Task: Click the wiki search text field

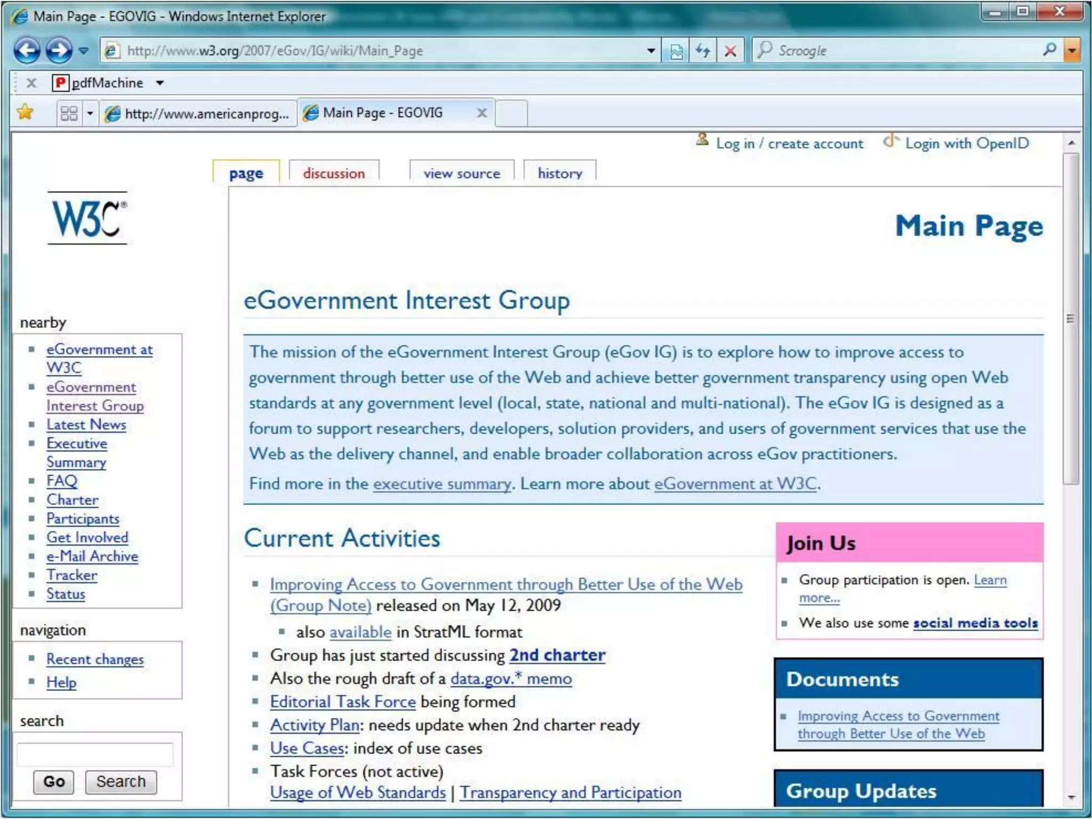Action: [95, 754]
